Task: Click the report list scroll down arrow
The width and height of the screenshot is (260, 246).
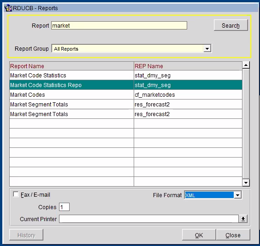Action: (x=246, y=183)
